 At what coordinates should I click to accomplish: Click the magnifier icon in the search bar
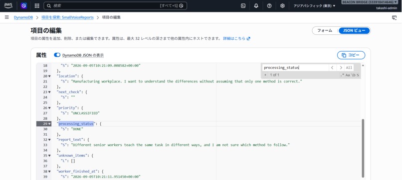49,5
